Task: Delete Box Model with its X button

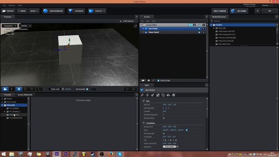Action: [204, 29]
